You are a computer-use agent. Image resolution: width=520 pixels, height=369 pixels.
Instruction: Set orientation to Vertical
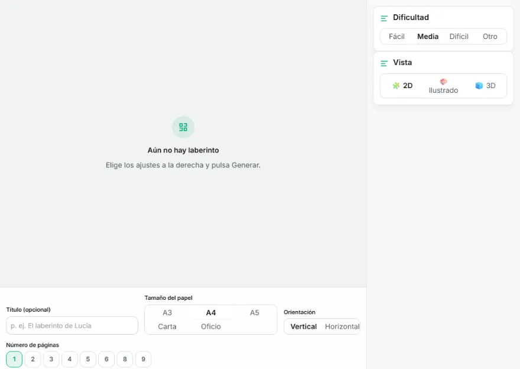[304, 326]
